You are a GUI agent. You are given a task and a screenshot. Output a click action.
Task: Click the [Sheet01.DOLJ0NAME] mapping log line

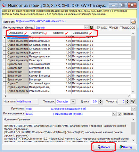tap(63, 134)
